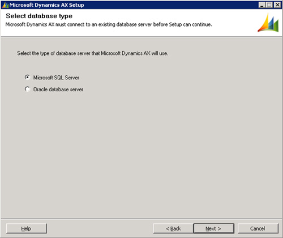Click the empty gray panel below the options
The width and height of the screenshot is (283, 238).
click(x=141, y=155)
